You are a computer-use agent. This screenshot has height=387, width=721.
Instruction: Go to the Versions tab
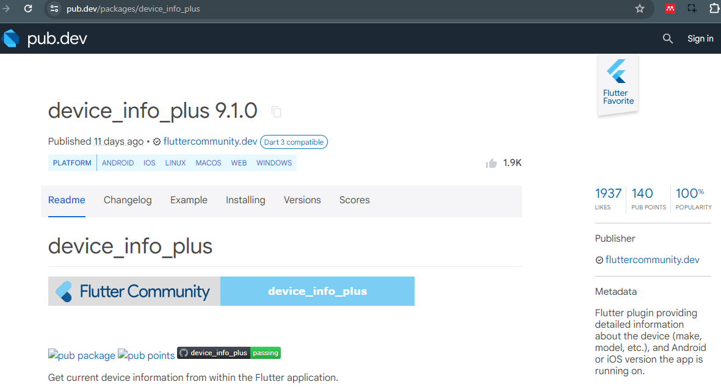point(302,200)
